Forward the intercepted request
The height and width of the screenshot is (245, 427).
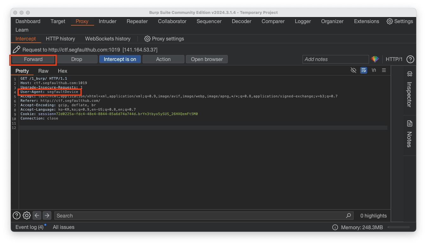pos(33,59)
